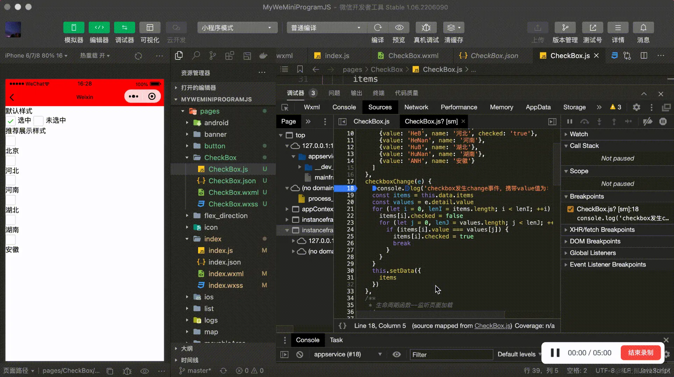
Task: Open the messages (消息) bell
Action: [x=643, y=28]
